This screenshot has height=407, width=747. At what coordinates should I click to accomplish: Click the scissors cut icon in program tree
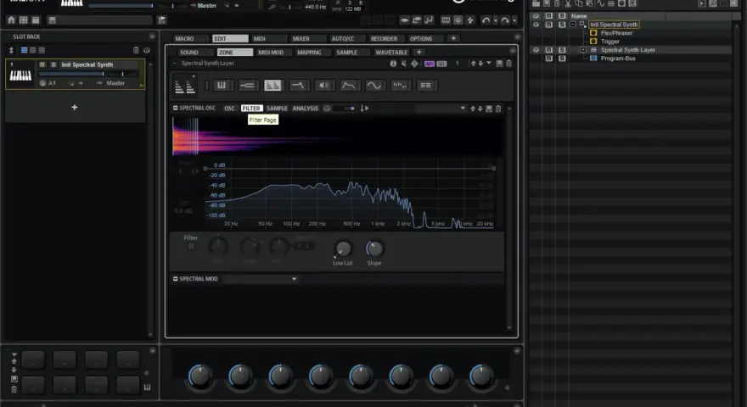pos(568,3)
